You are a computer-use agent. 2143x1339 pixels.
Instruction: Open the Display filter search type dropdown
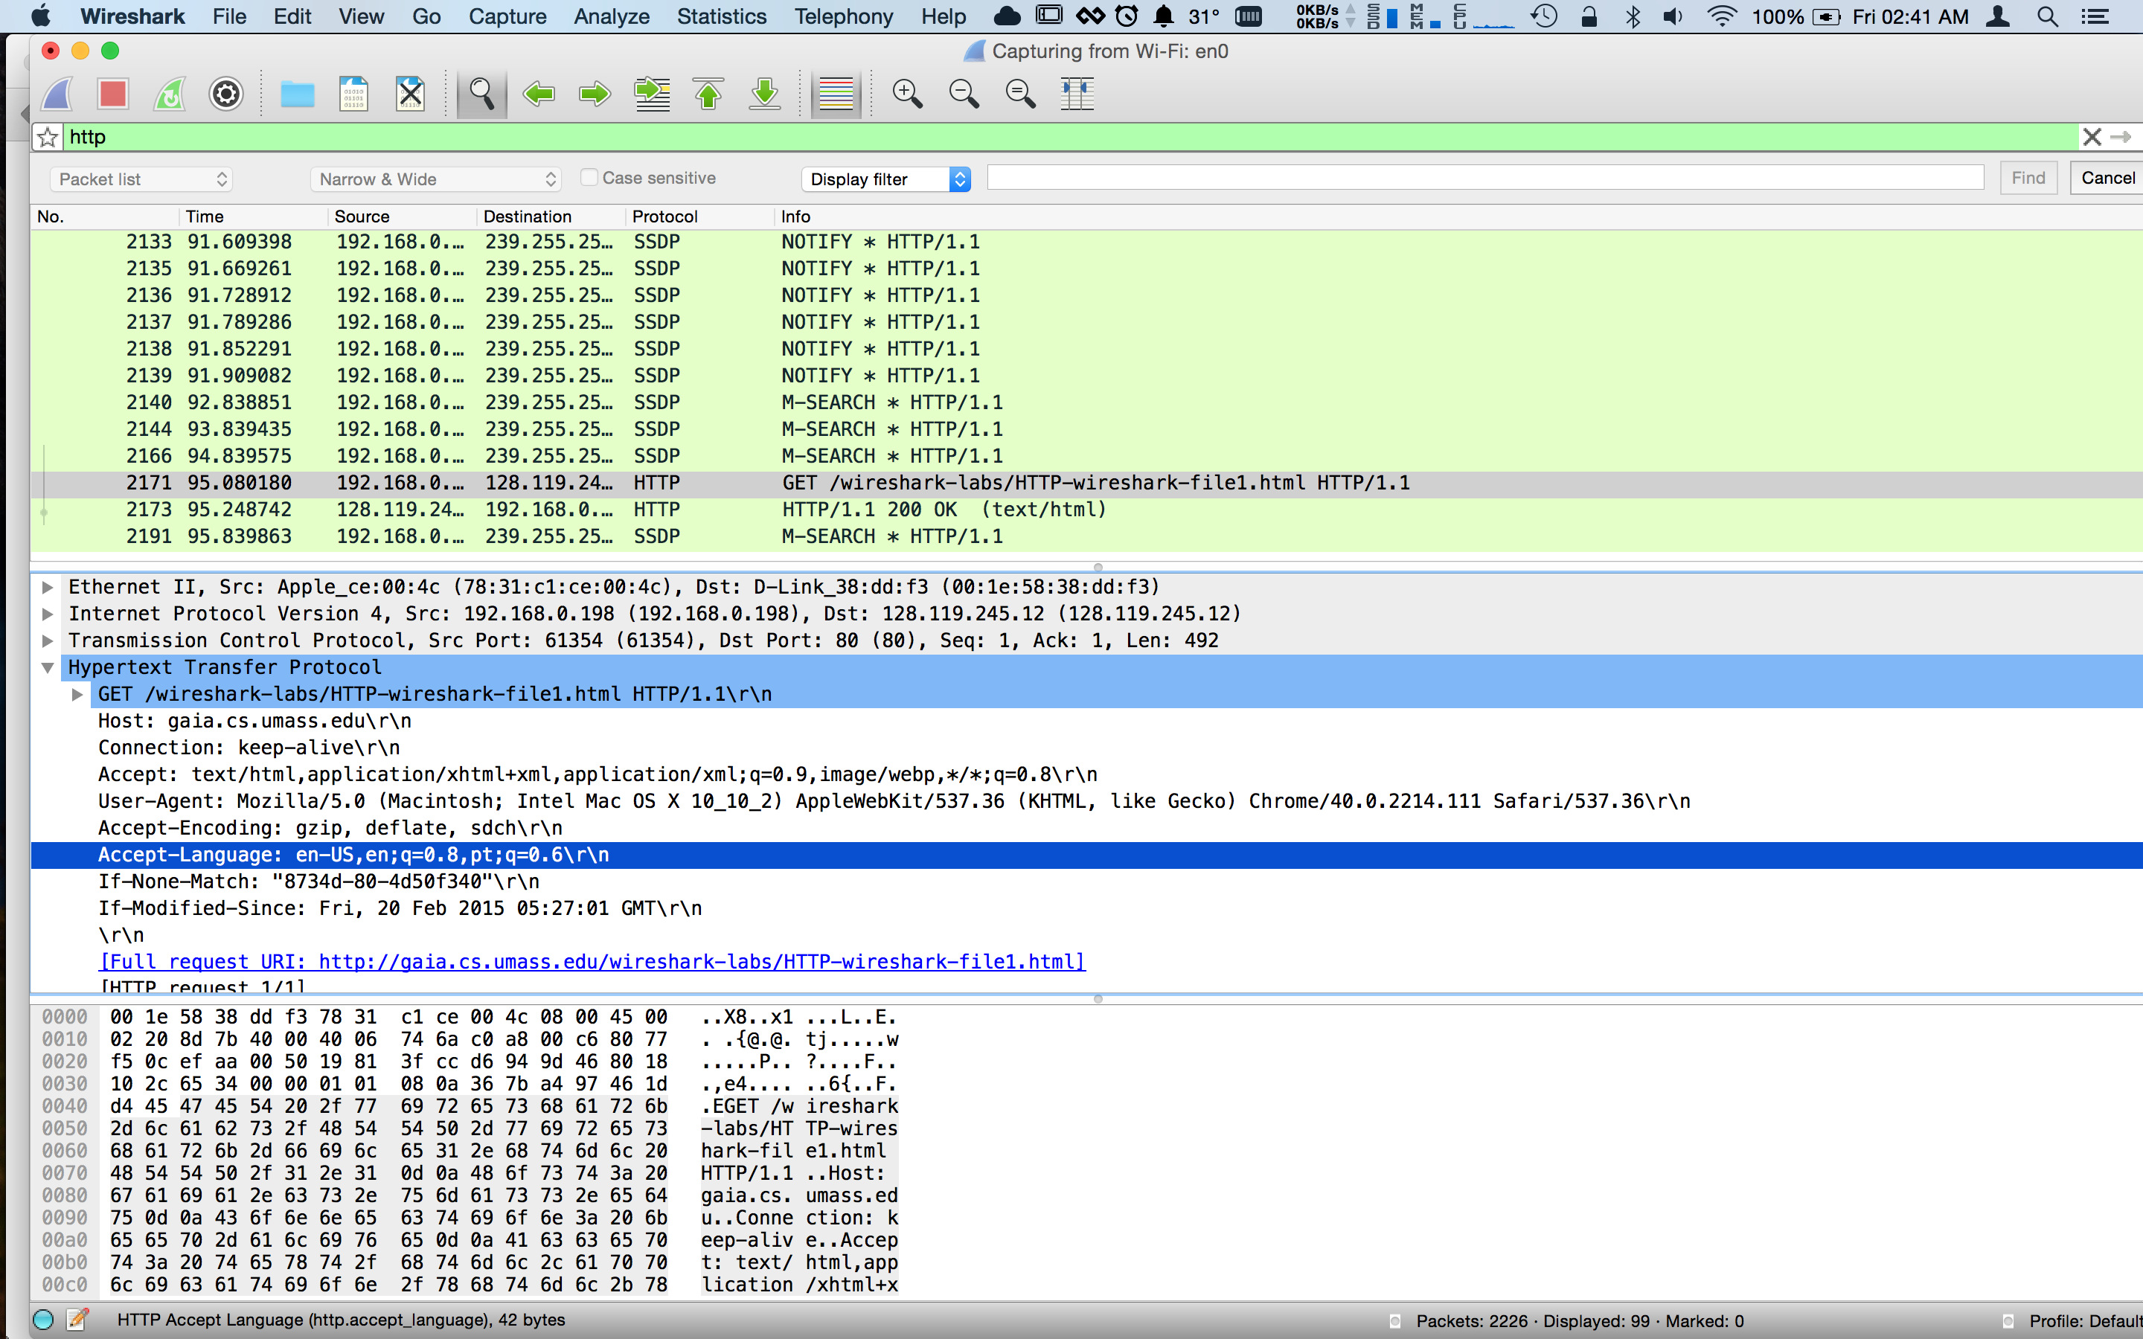(x=886, y=179)
